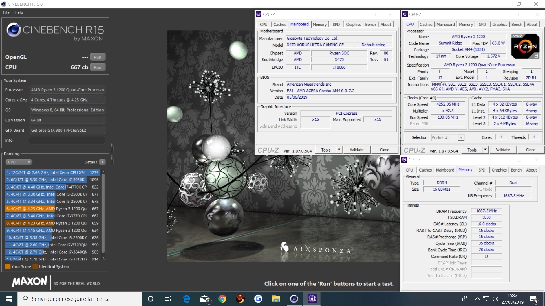
Task: Launch Microsoft Edge from taskbar
Action: [x=186, y=299]
